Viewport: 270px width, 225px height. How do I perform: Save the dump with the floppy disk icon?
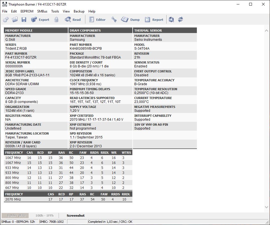click(x=24, y=20)
